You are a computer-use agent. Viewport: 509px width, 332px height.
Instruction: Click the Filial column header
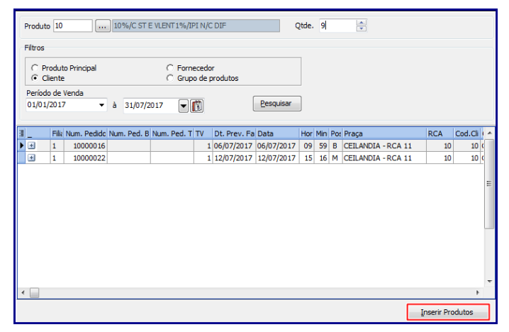[57, 133]
